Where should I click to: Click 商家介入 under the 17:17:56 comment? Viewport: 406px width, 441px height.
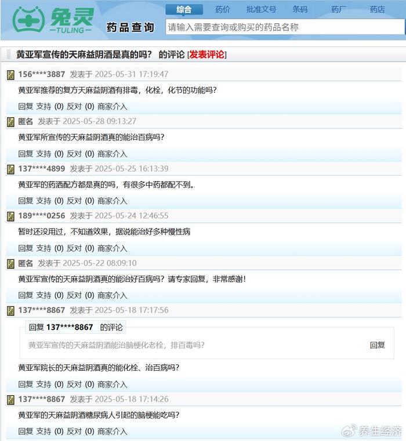click(112, 384)
